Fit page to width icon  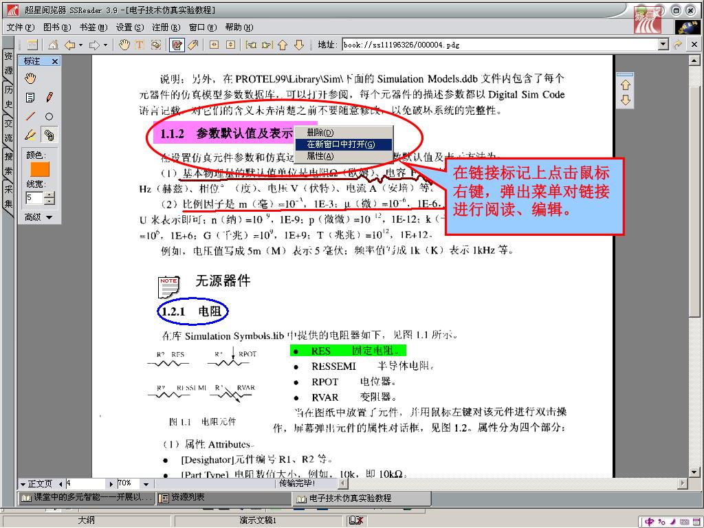click(x=214, y=45)
